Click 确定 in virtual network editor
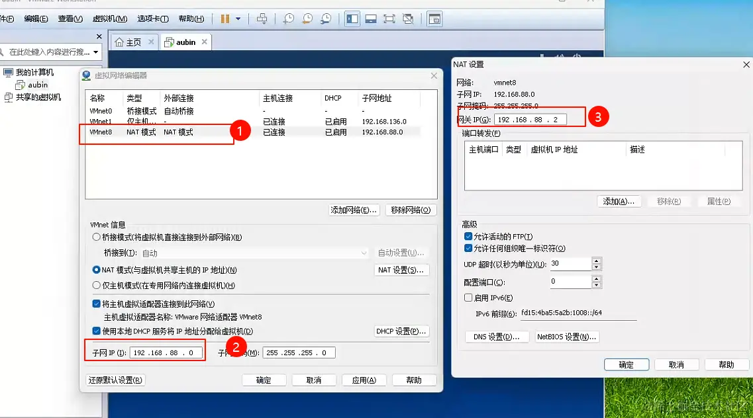This screenshot has height=418, width=753. point(264,380)
